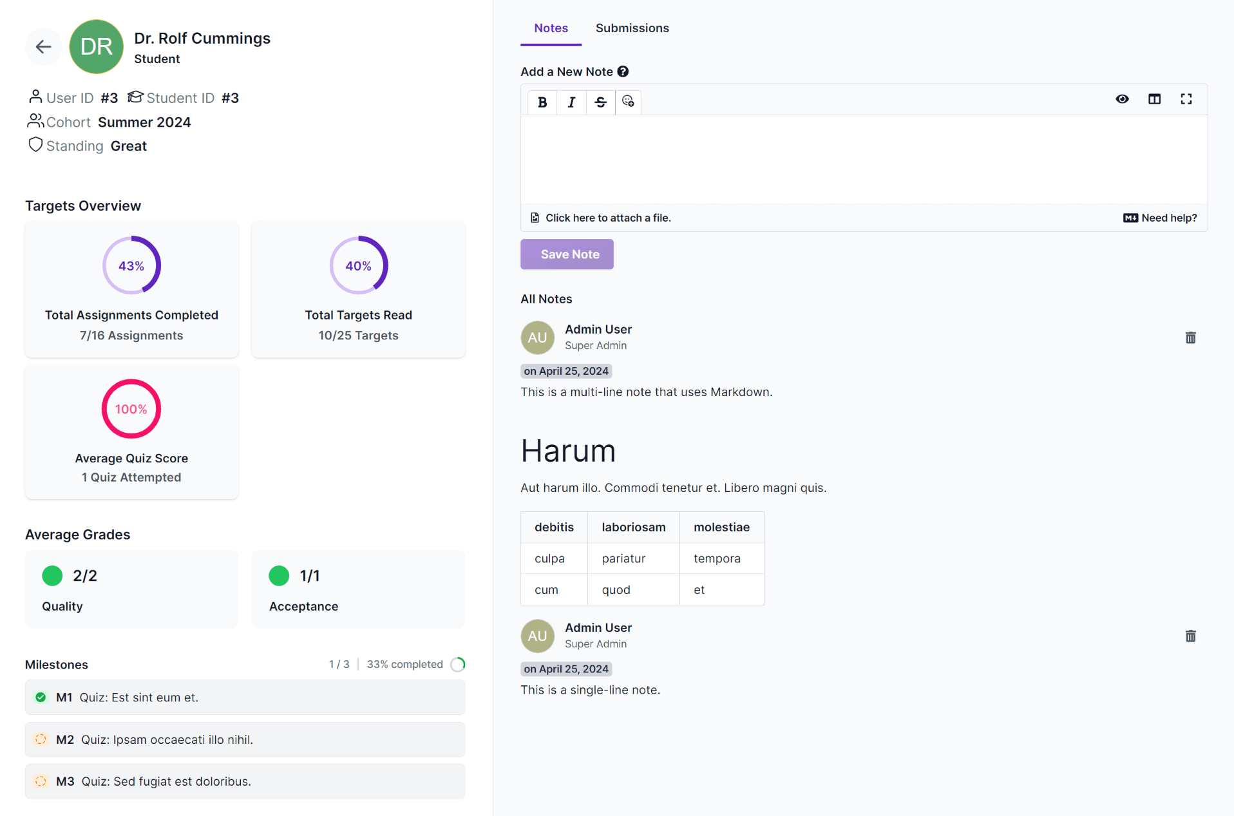The width and height of the screenshot is (1234, 816).
Task: Click the back arrow button
Action: 43,46
